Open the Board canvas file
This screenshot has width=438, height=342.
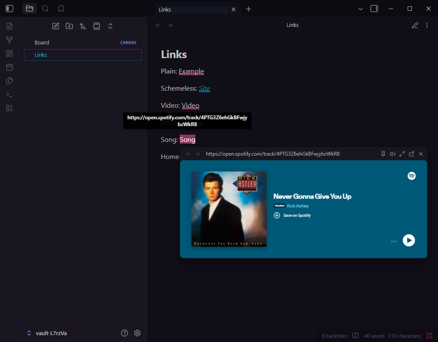pyautogui.click(x=83, y=42)
